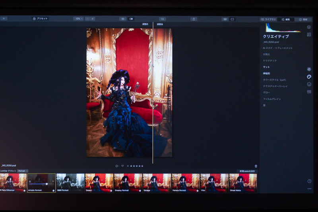Select the Crop tool in toolbar
318x212 pixels.
(162, 19)
